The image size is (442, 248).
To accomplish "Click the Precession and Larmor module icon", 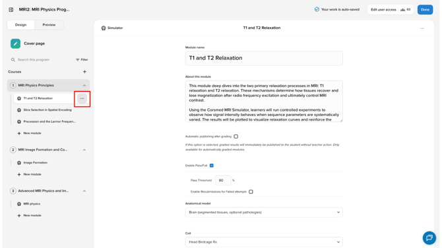I will [19, 122].
